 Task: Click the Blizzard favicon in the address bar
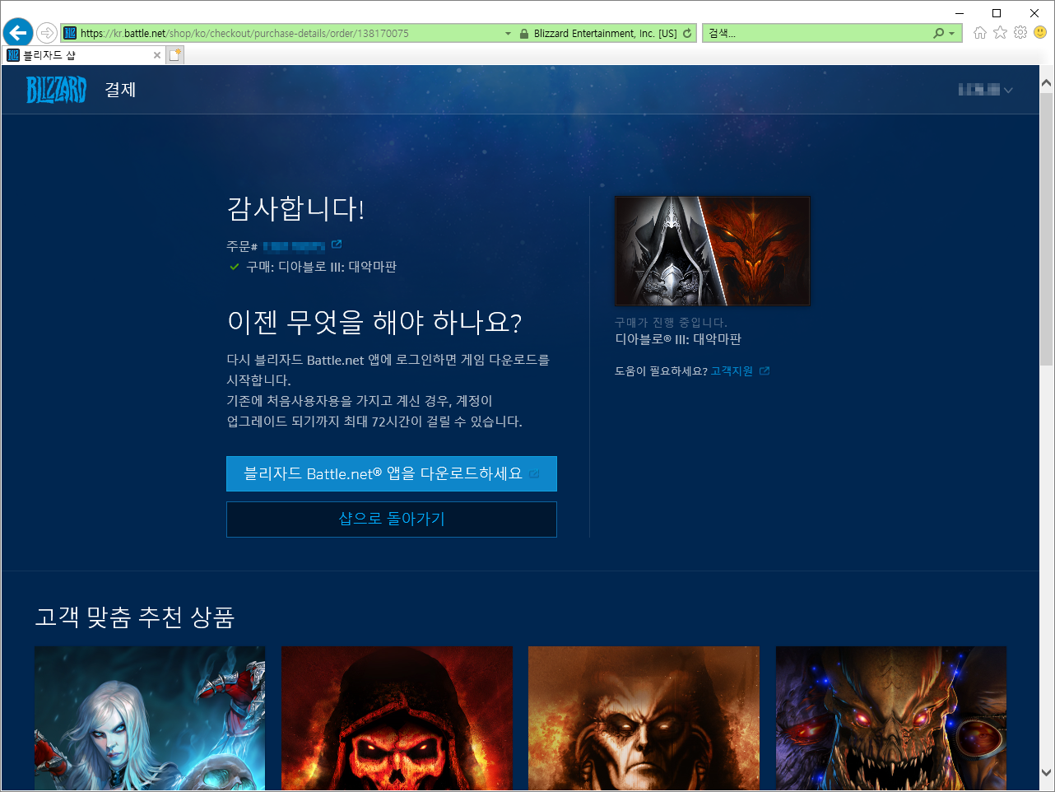click(71, 33)
